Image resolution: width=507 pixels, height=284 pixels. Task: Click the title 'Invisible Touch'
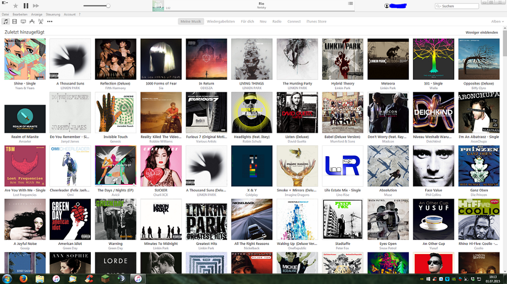pyautogui.click(x=115, y=137)
